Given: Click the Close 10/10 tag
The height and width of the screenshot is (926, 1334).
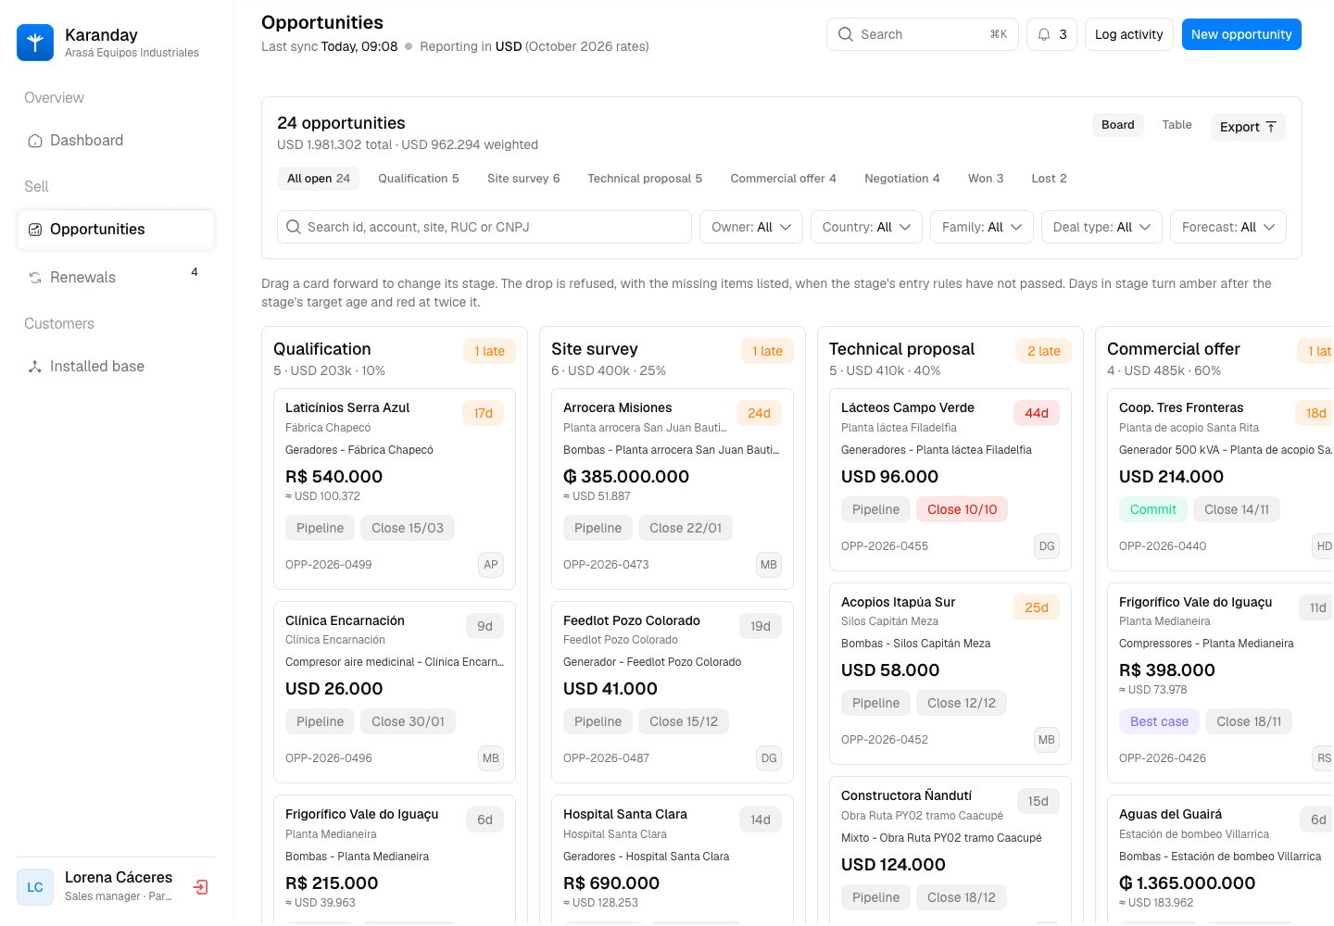Looking at the screenshot, I should click(962, 509).
